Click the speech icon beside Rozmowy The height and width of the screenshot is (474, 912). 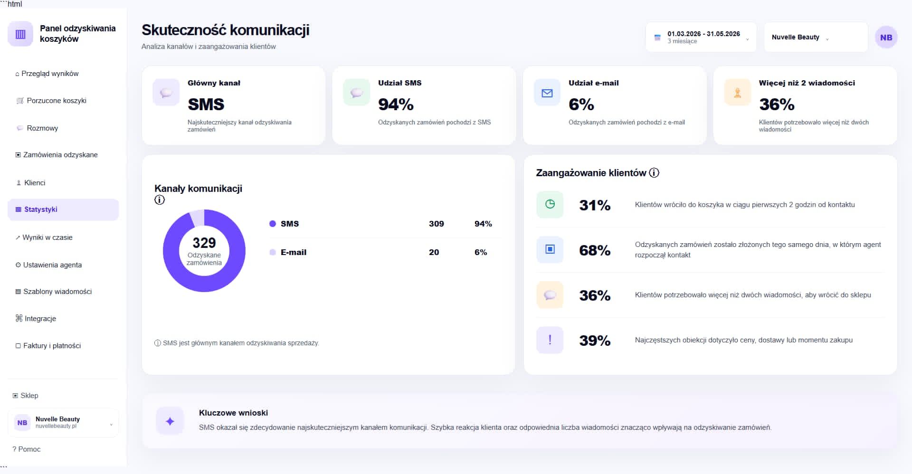click(20, 128)
